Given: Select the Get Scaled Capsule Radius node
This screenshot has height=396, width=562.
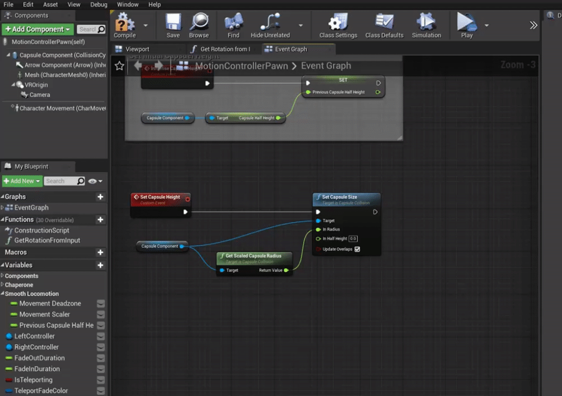Looking at the screenshot, I should pos(255,264).
